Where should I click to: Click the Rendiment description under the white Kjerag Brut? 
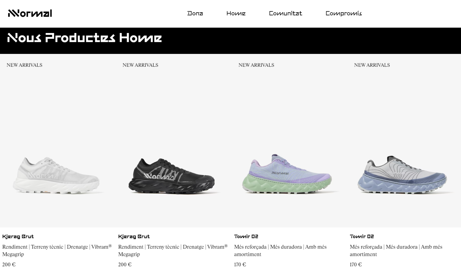click(57, 251)
